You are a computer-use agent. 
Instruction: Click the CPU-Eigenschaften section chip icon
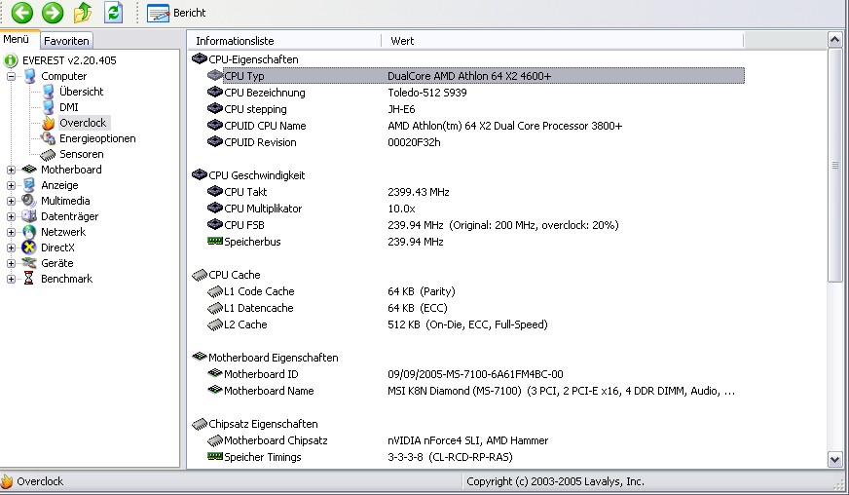(x=200, y=58)
